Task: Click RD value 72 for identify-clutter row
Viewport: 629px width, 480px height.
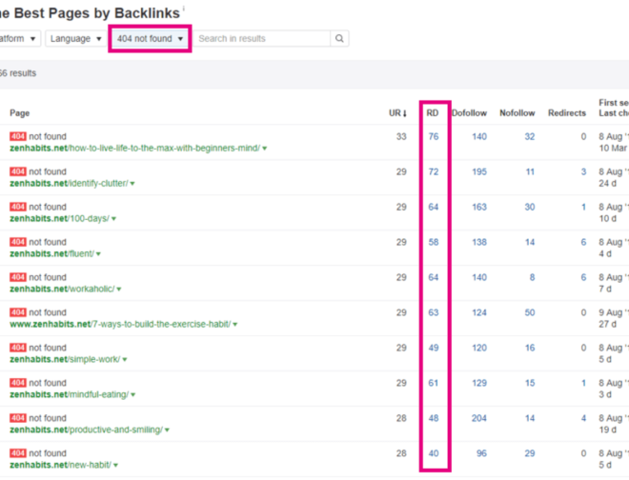Action: click(434, 172)
